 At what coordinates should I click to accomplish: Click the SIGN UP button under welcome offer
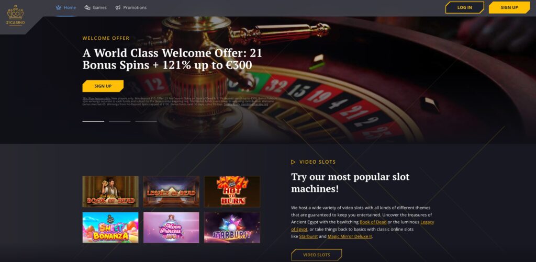pos(103,86)
